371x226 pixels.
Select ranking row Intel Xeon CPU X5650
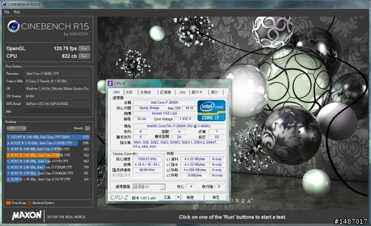point(48,137)
